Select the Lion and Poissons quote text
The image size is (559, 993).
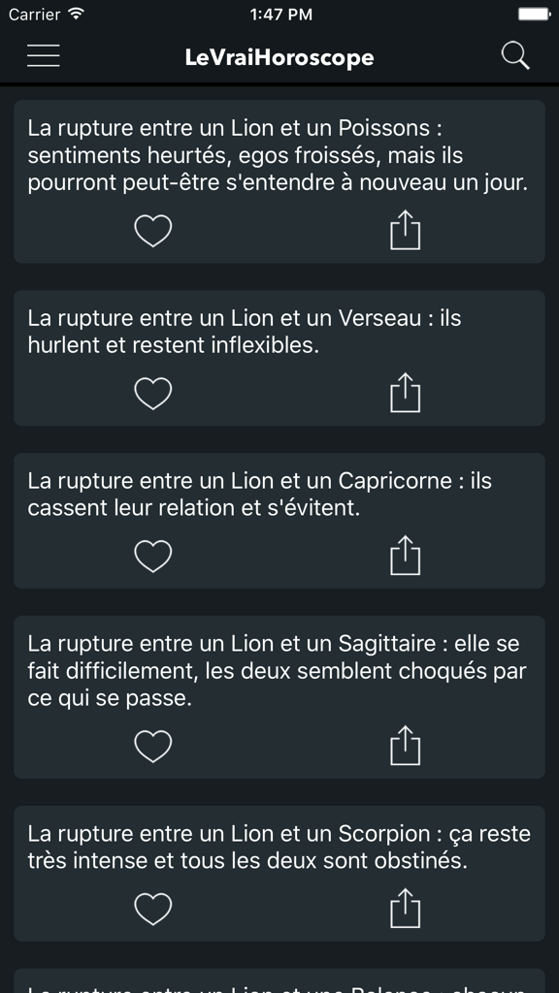[x=278, y=155]
